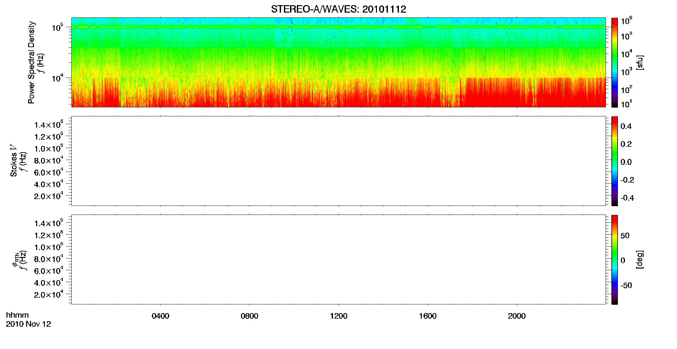677x349 pixels.
Task: Click the 1200 time axis label
Action: click(x=338, y=316)
